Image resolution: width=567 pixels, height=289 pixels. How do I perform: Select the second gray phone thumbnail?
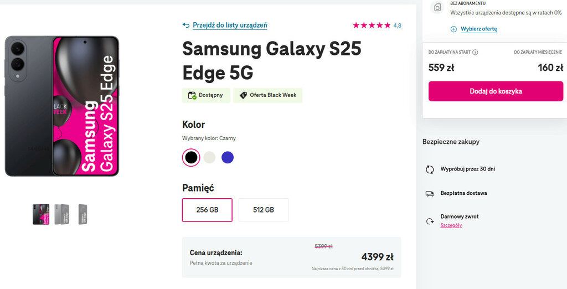61,214
